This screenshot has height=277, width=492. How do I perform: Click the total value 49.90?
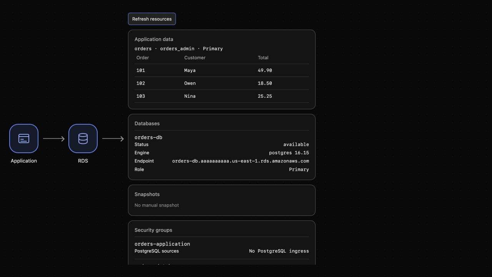pyautogui.click(x=265, y=70)
